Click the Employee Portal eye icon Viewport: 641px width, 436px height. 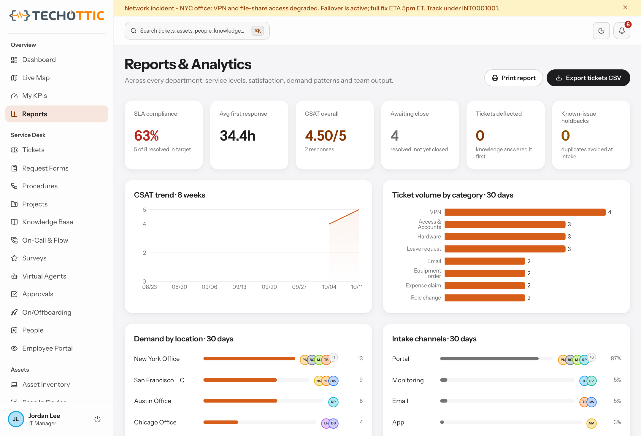pyautogui.click(x=14, y=348)
